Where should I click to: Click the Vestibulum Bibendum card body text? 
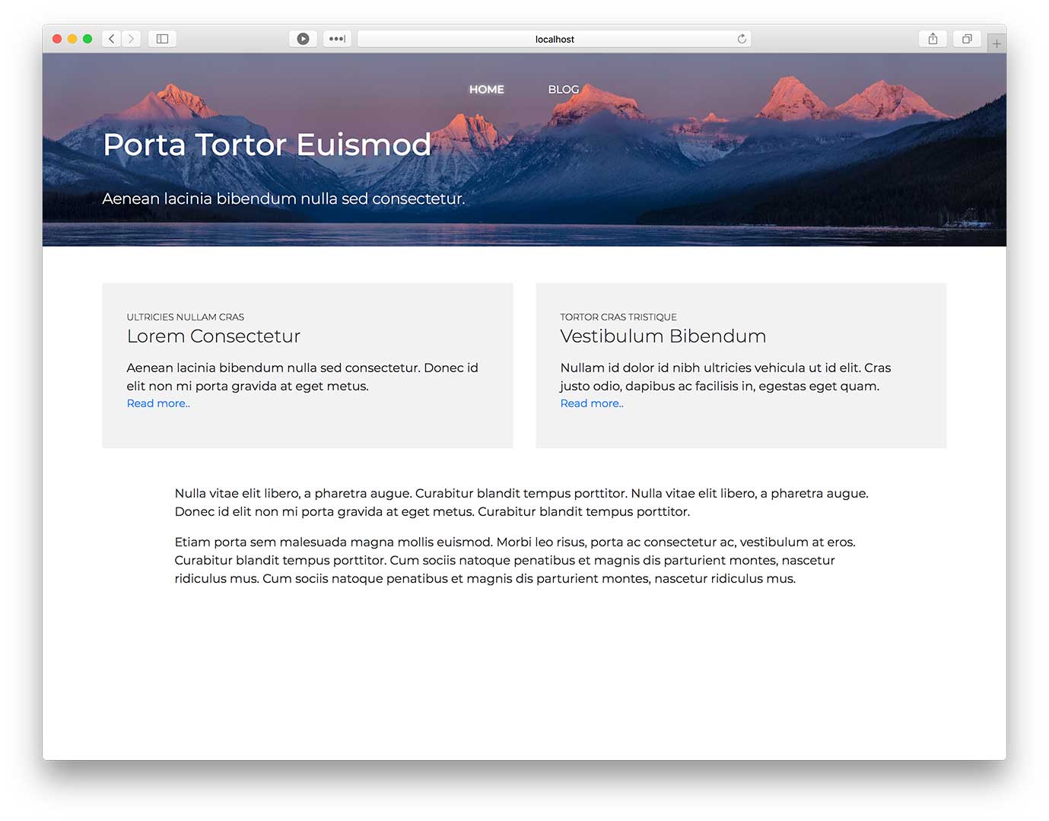click(x=726, y=377)
